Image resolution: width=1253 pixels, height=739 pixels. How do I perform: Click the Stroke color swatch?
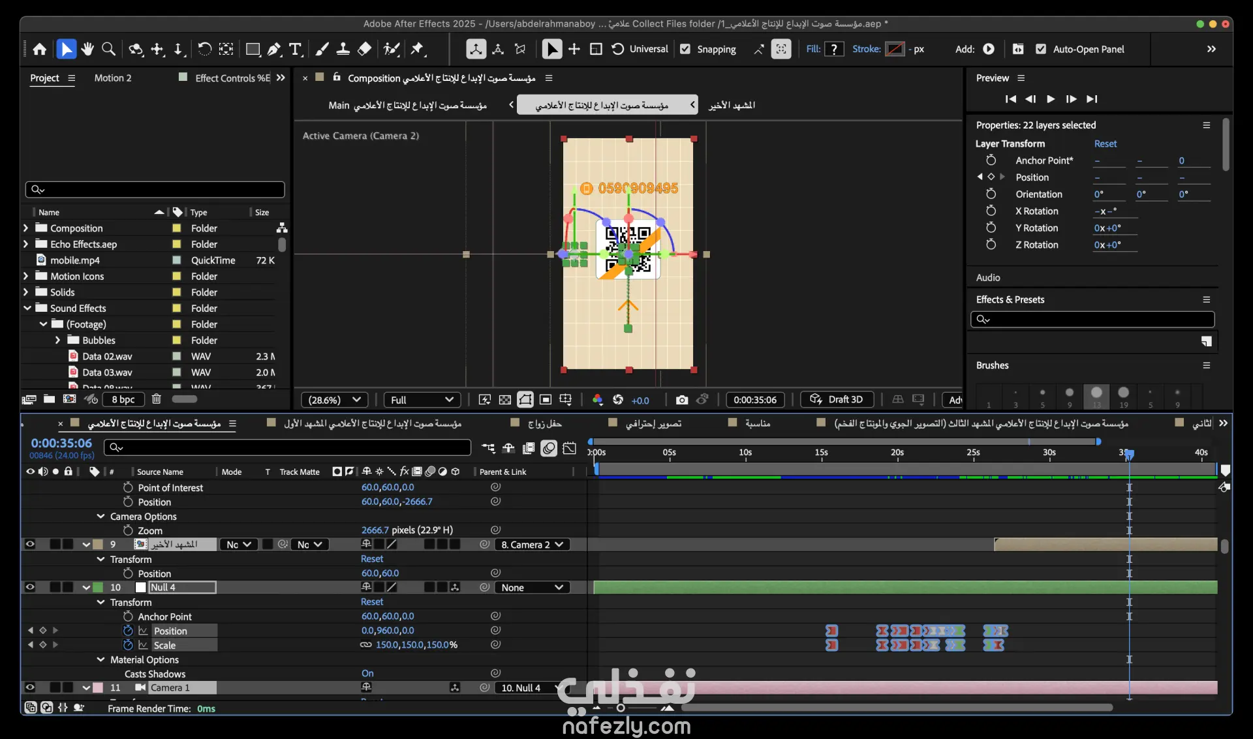click(894, 49)
